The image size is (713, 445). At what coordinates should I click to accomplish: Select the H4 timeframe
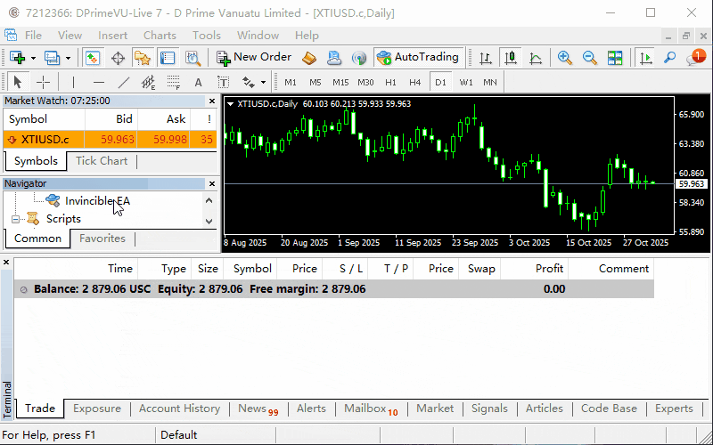tap(414, 82)
